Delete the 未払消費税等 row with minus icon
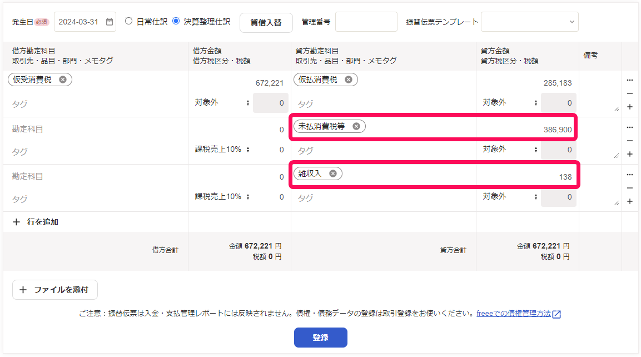This screenshot has width=641, height=357. pos(629,141)
